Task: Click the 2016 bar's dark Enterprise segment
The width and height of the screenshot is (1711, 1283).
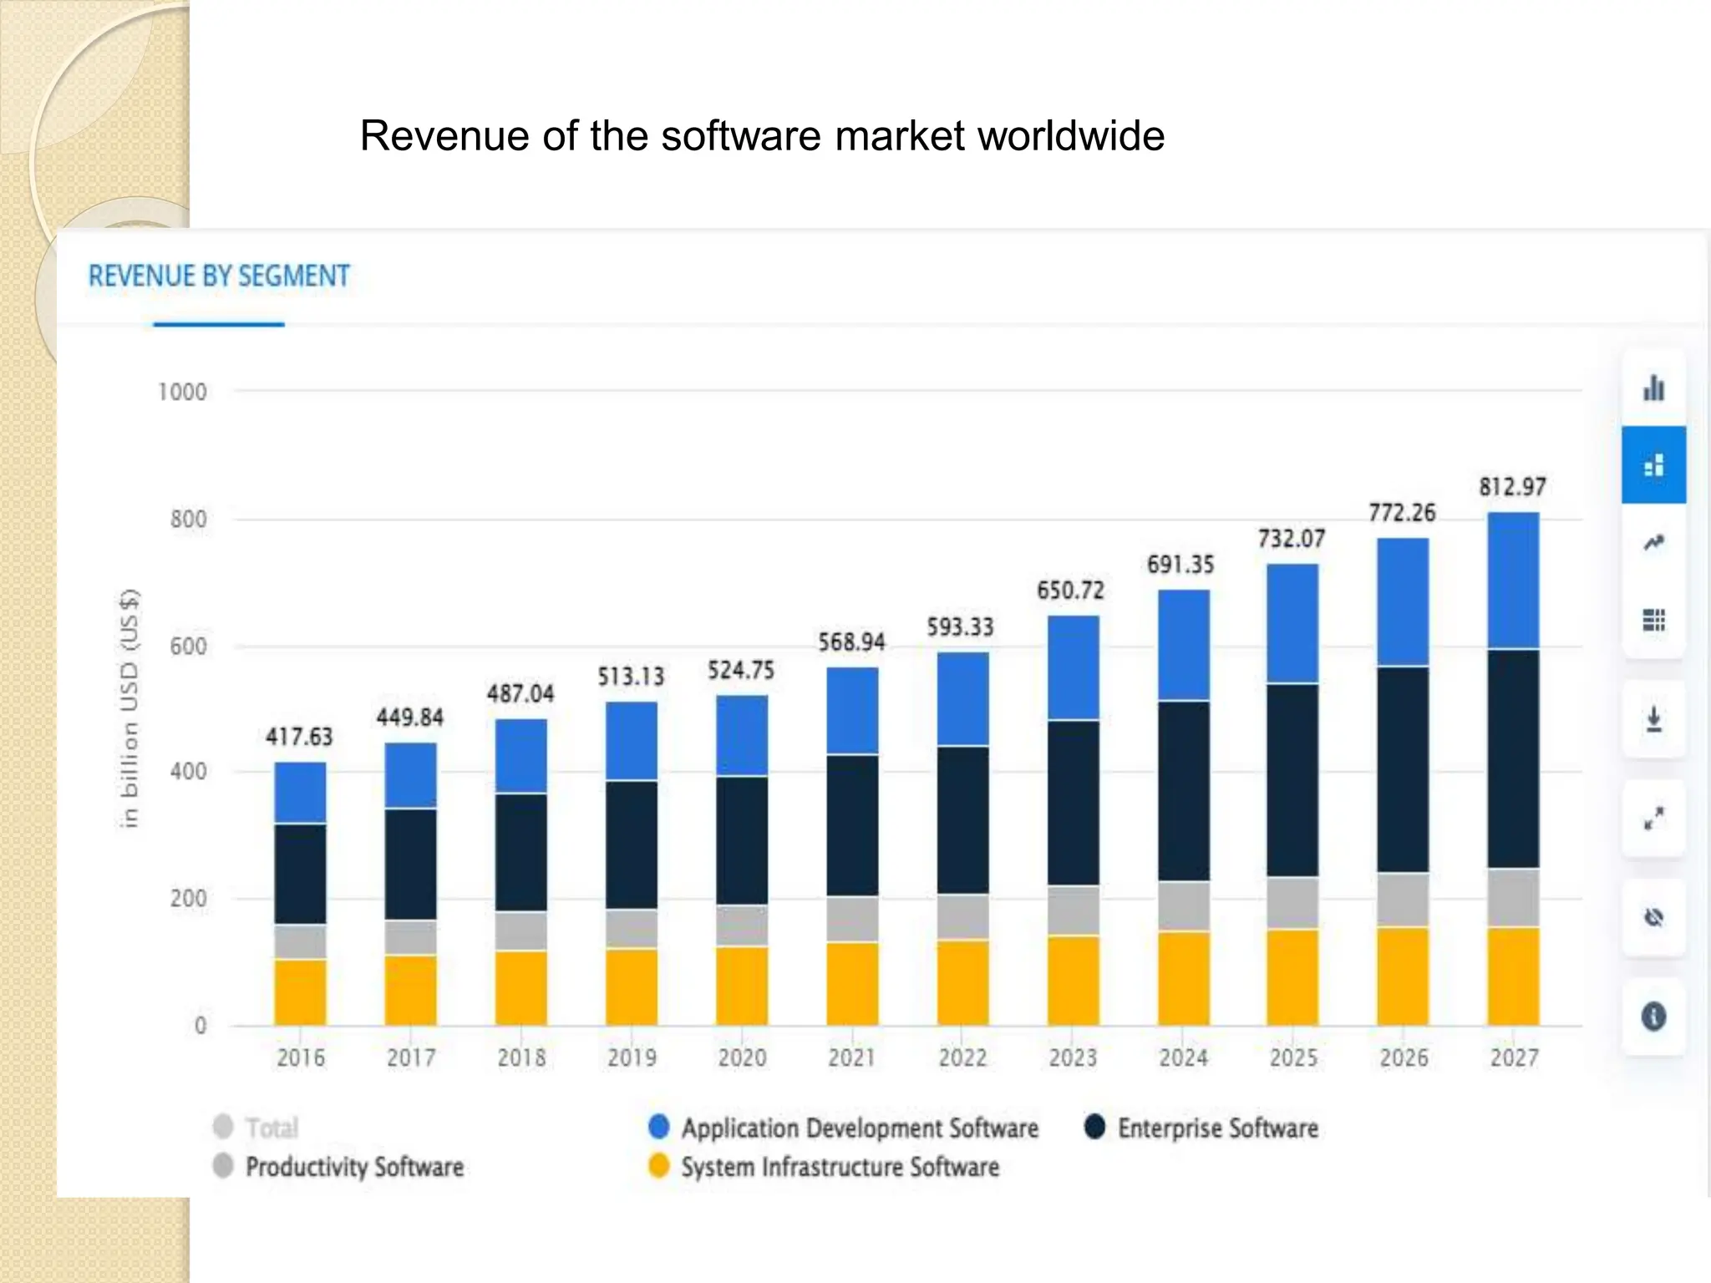Action: coord(300,874)
